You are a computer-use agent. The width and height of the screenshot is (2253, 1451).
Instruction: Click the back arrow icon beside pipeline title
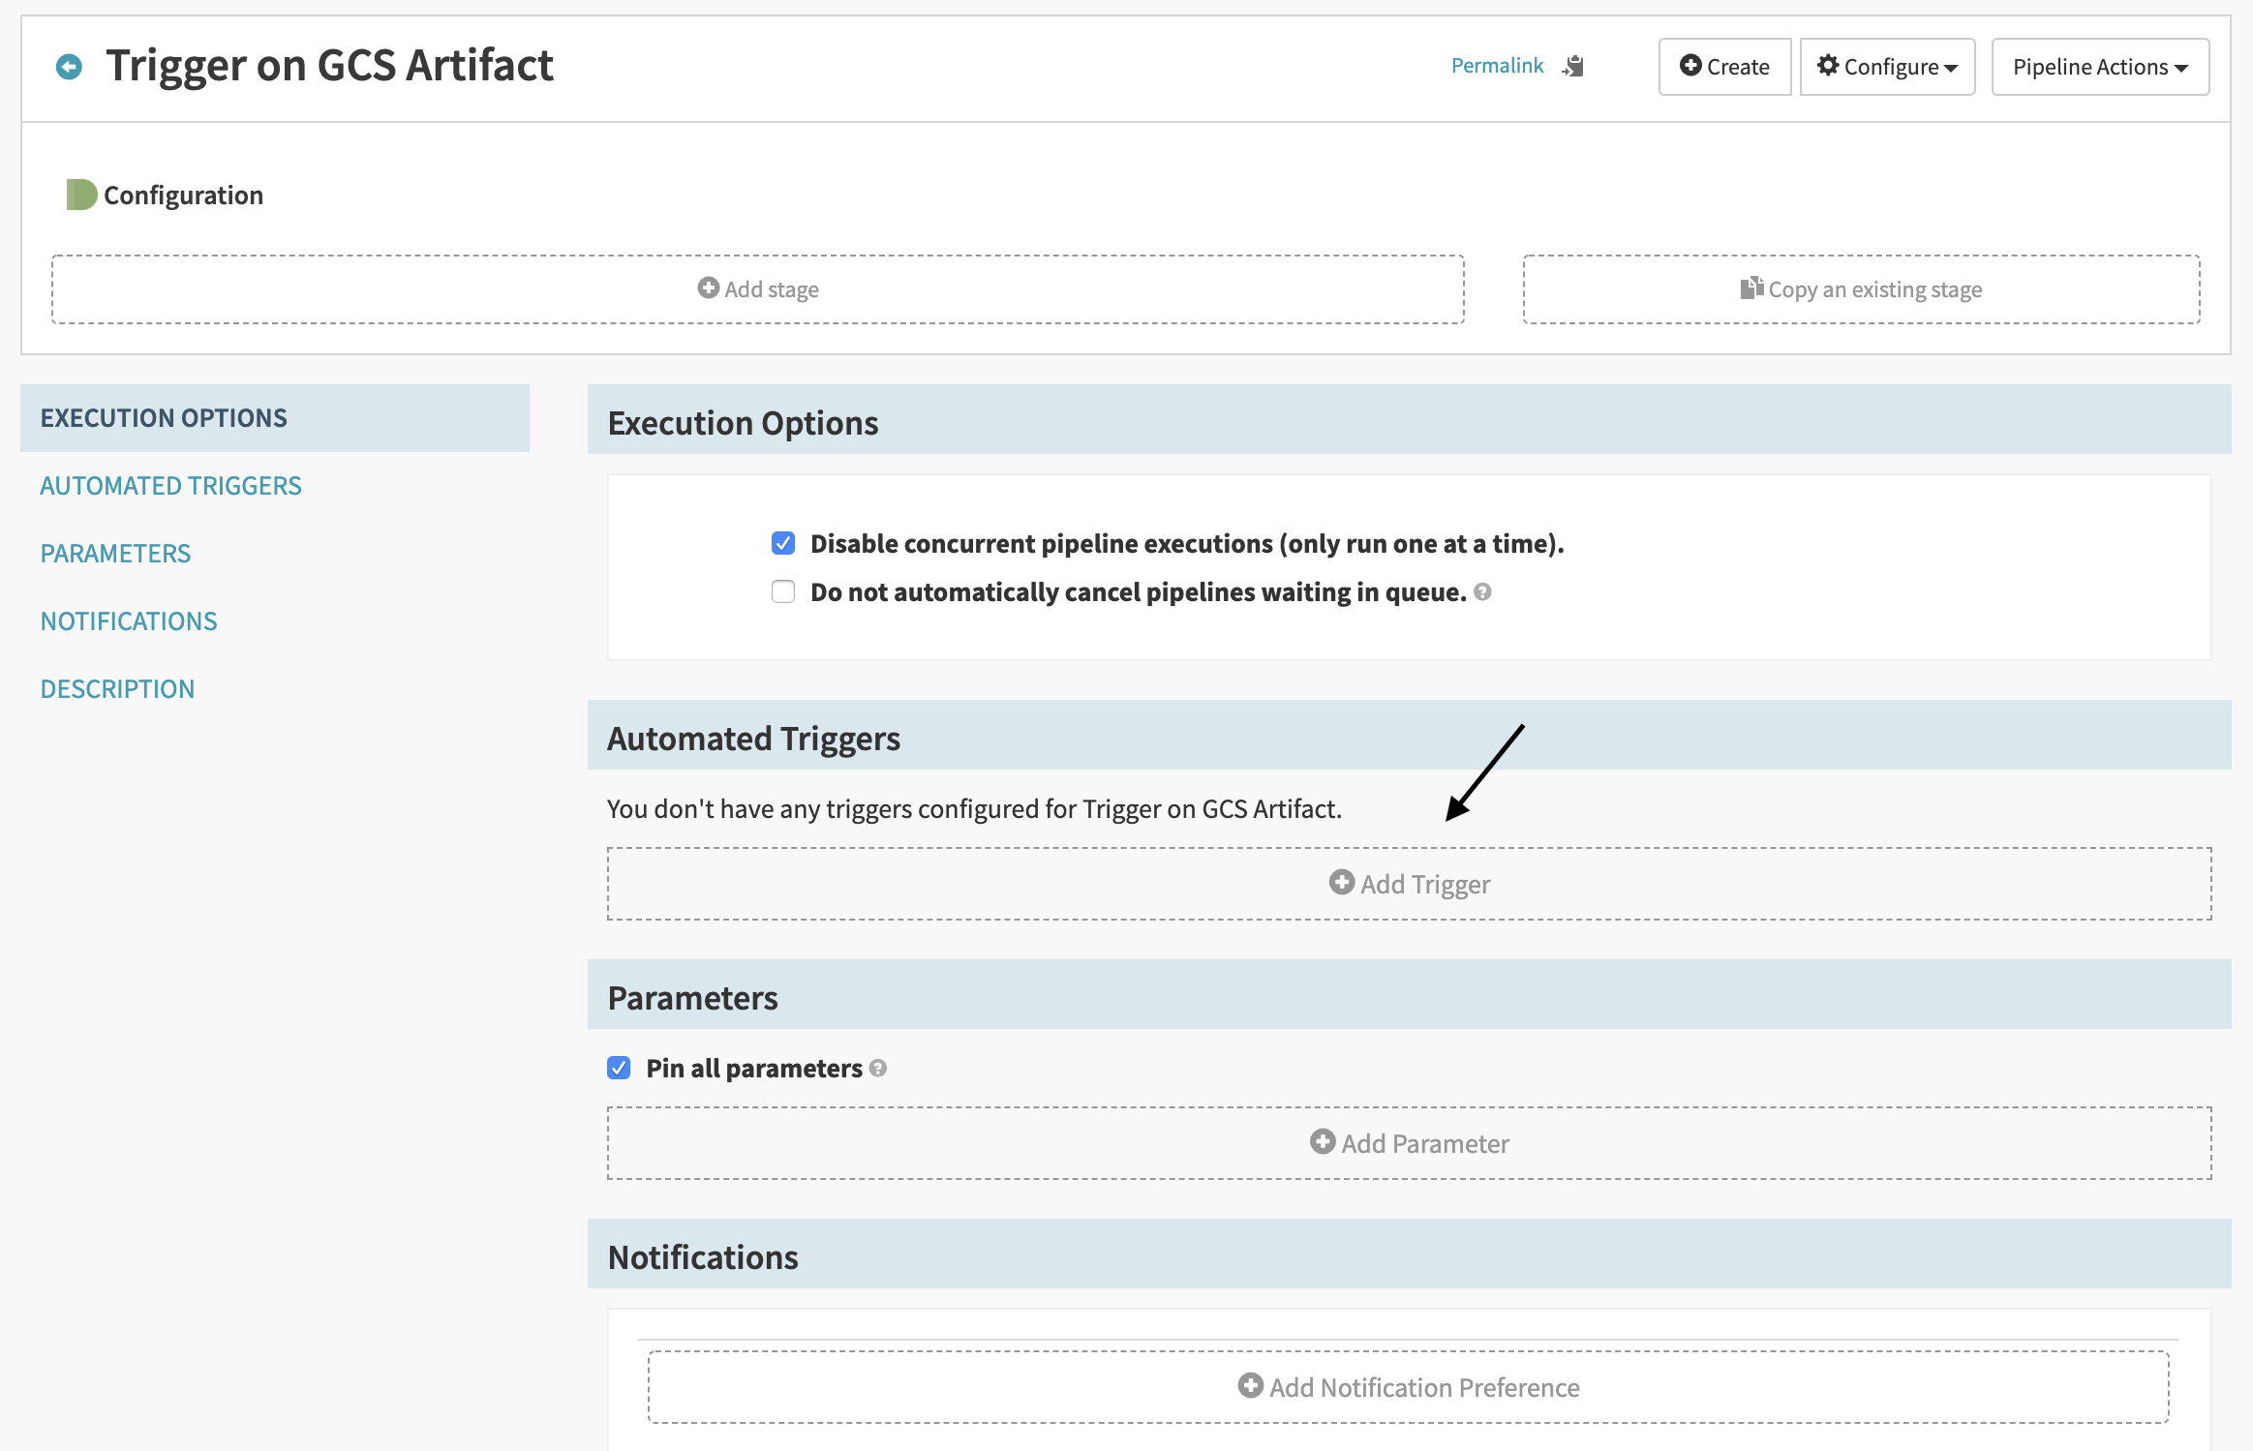[69, 67]
